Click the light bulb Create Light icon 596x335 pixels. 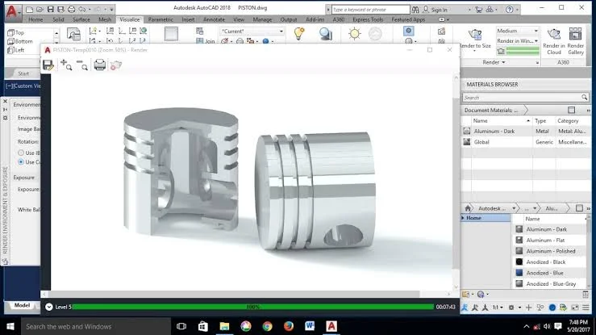299,34
